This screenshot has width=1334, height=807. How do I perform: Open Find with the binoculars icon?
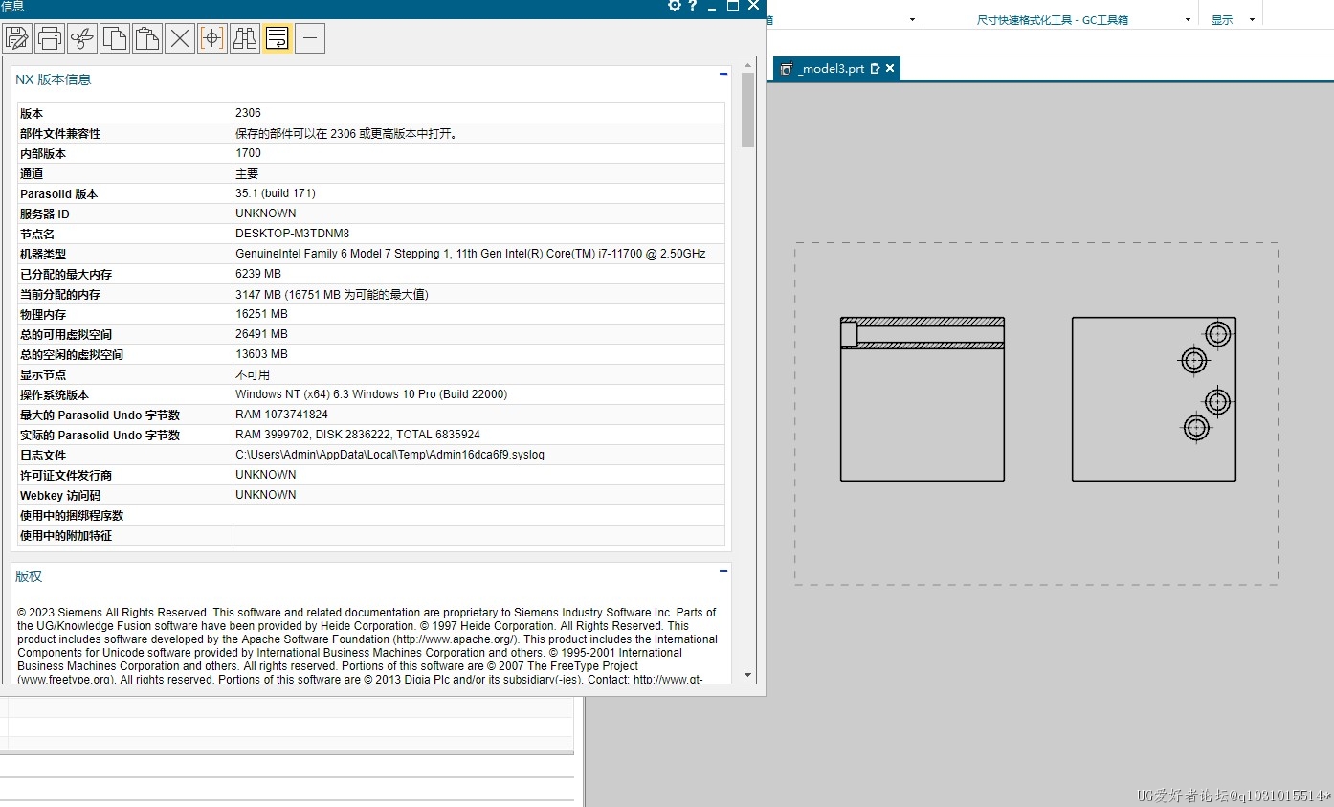[245, 38]
